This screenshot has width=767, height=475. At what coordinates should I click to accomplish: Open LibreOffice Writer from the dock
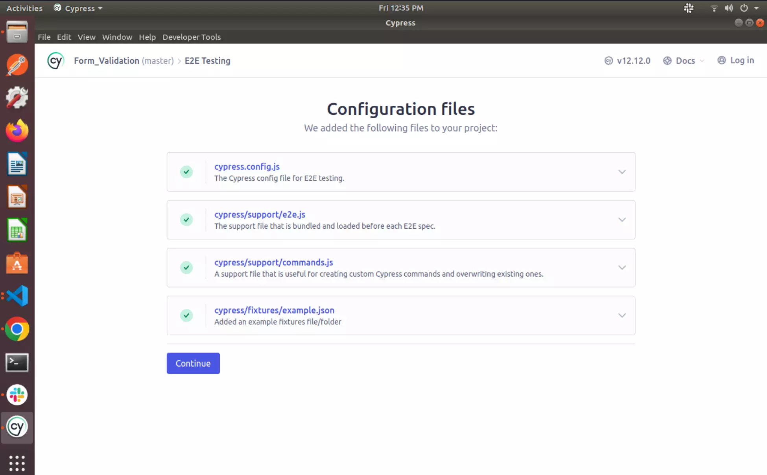click(17, 164)
